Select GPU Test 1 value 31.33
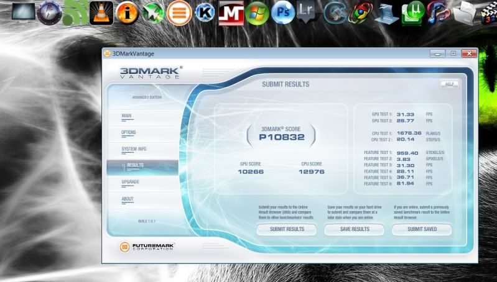The width and height of the screenshot is (497, 282). (x=405, y=114)
